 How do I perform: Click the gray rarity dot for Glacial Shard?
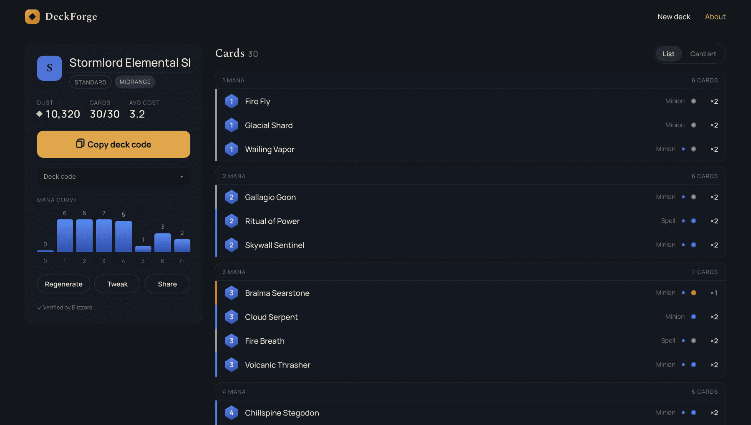693,125
